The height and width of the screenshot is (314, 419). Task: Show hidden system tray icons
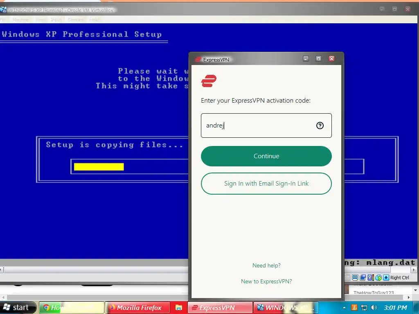344,307
